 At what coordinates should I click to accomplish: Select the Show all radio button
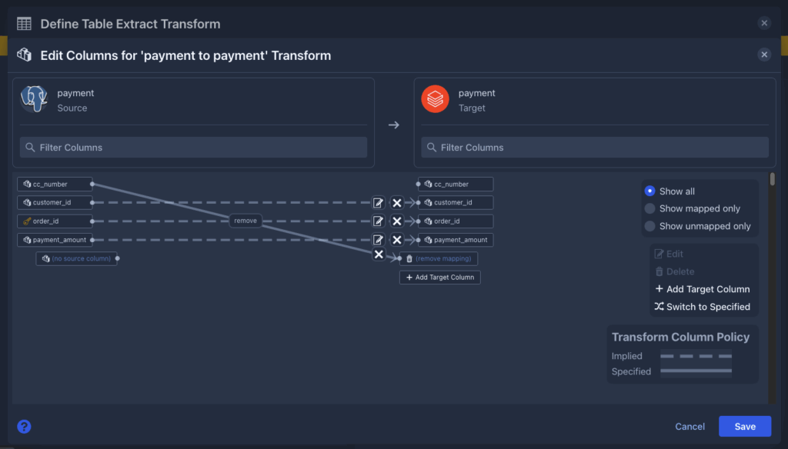point(649,191)
